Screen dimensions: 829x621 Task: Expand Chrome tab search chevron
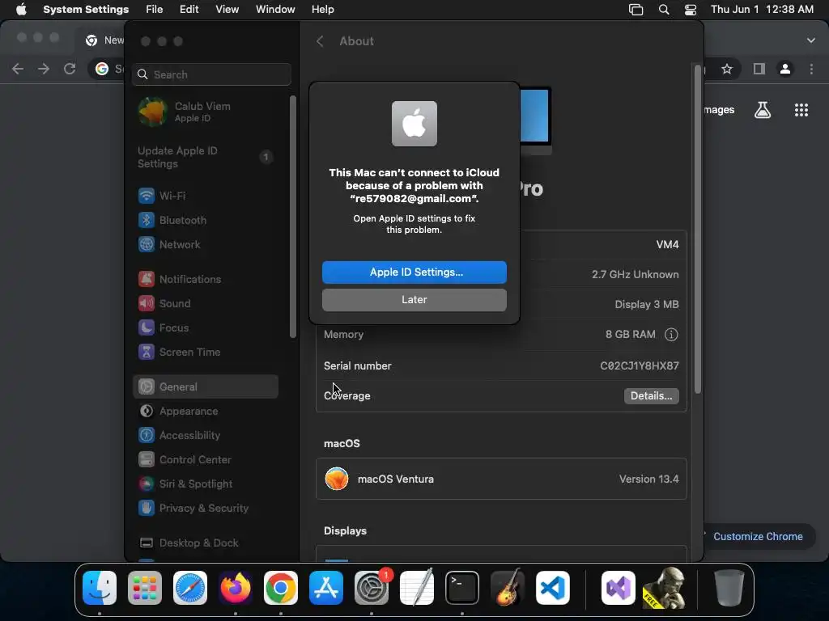click(x=811, y=40)
